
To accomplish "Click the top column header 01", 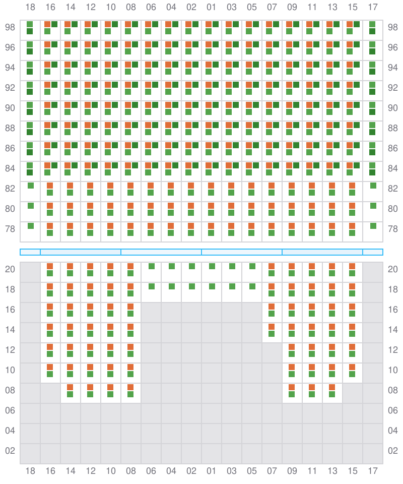I will (x=211, y=8).
